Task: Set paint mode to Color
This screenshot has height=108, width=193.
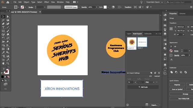Action: point(2,77)
